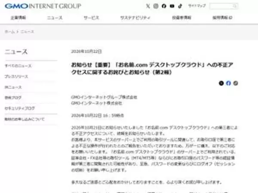Select 技術ブログ in sidebar
Image resolution: width=258 pixels, height=193 pixels.
coord(13,98)
